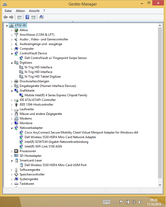Expand the Eingabegeräte (Human Interface Devices) category

pyautogui.click(x=12, y=86)
